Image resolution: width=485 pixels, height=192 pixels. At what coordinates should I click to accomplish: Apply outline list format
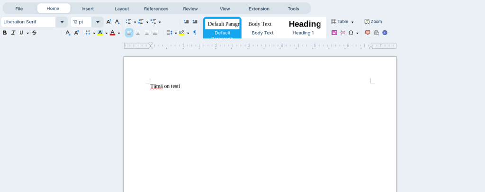click(153, 22)
